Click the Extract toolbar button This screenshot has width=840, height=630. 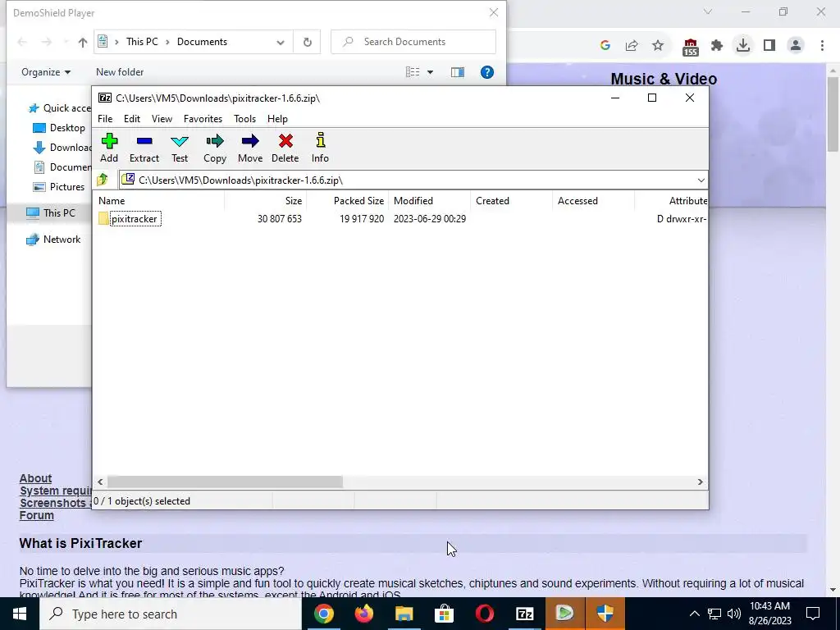(x=144, y=148)
